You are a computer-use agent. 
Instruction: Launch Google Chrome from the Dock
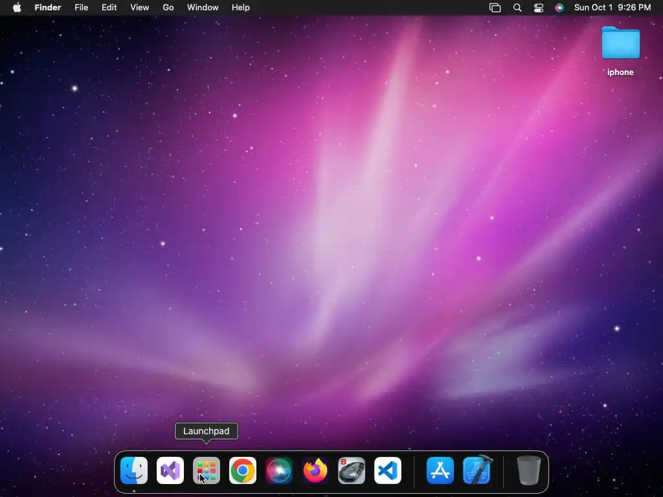click(x=243, y=470)
